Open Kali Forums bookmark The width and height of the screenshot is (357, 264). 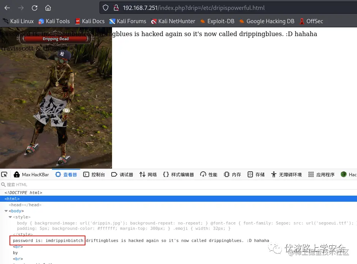[128, 21]
